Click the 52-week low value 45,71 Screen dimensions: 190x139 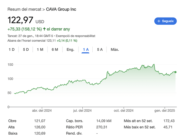point(168,127)
